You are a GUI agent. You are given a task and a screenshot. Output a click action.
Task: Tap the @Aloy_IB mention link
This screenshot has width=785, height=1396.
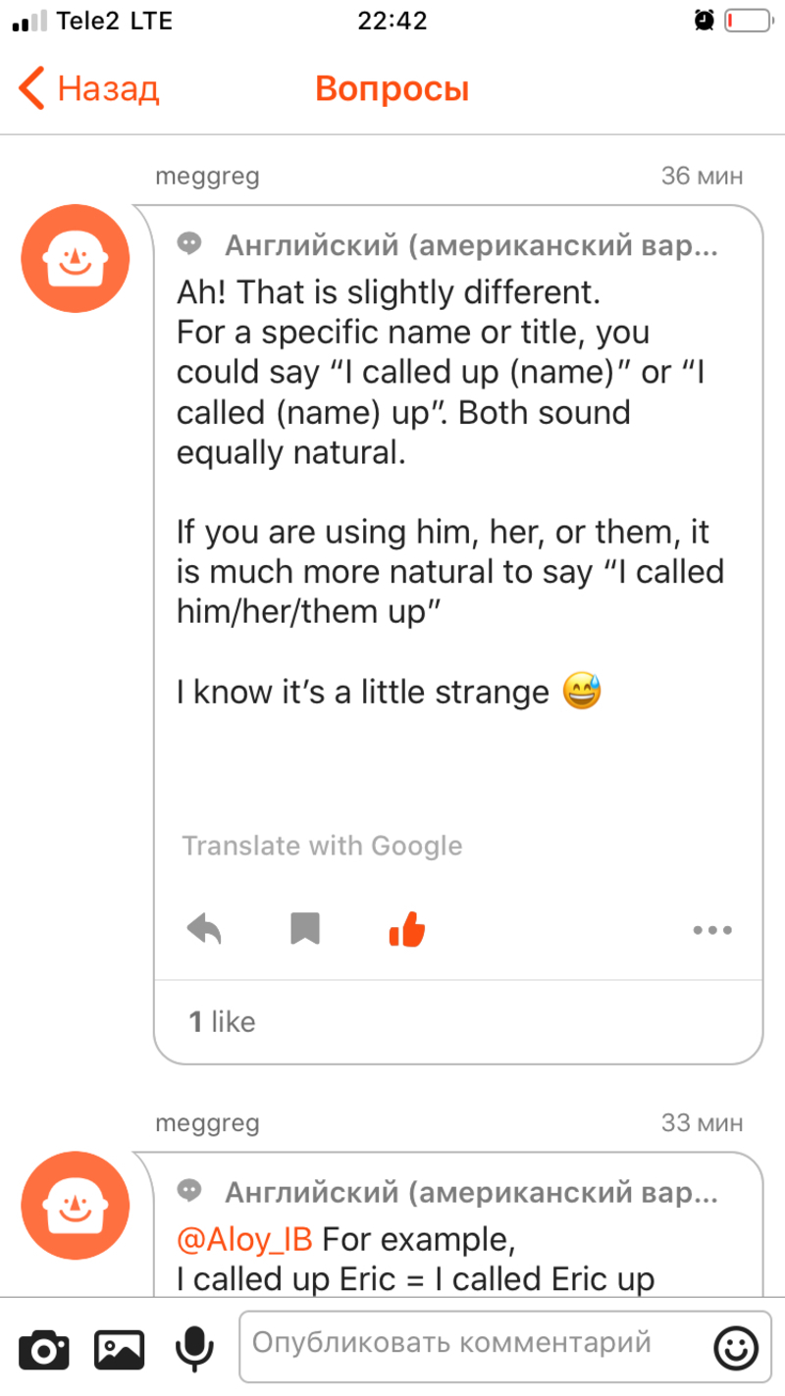tap(244, 1240)
